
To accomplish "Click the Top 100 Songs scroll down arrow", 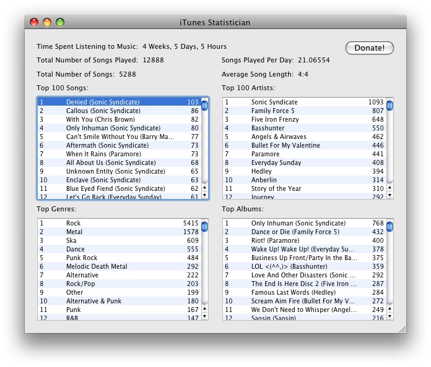I will coord(204,195).
